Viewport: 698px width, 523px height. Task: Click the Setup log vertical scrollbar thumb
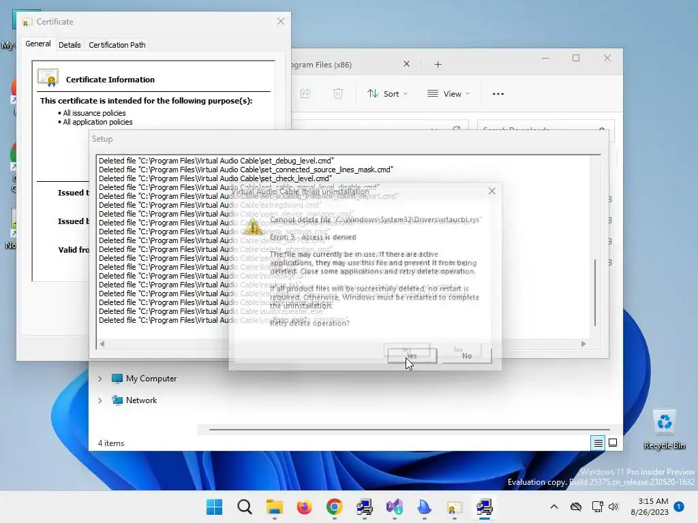(595, 293)
